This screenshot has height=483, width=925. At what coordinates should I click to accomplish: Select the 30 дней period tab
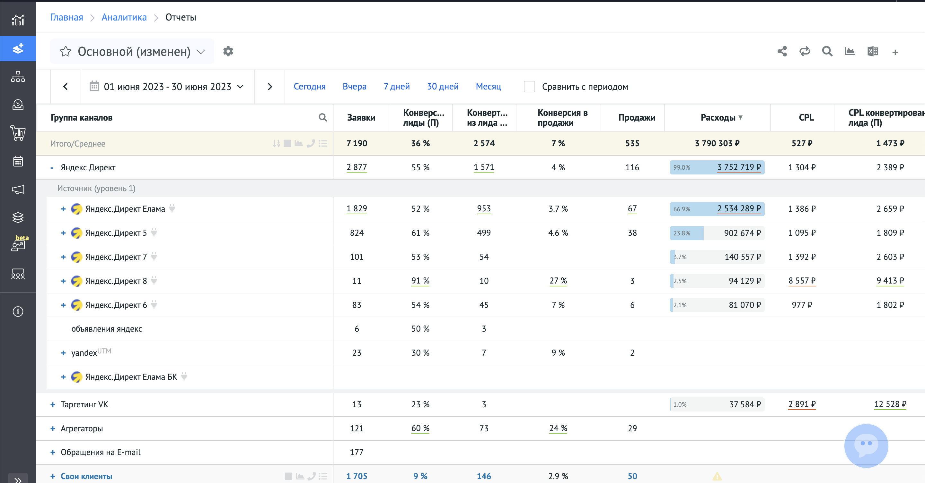coord(442,86)
